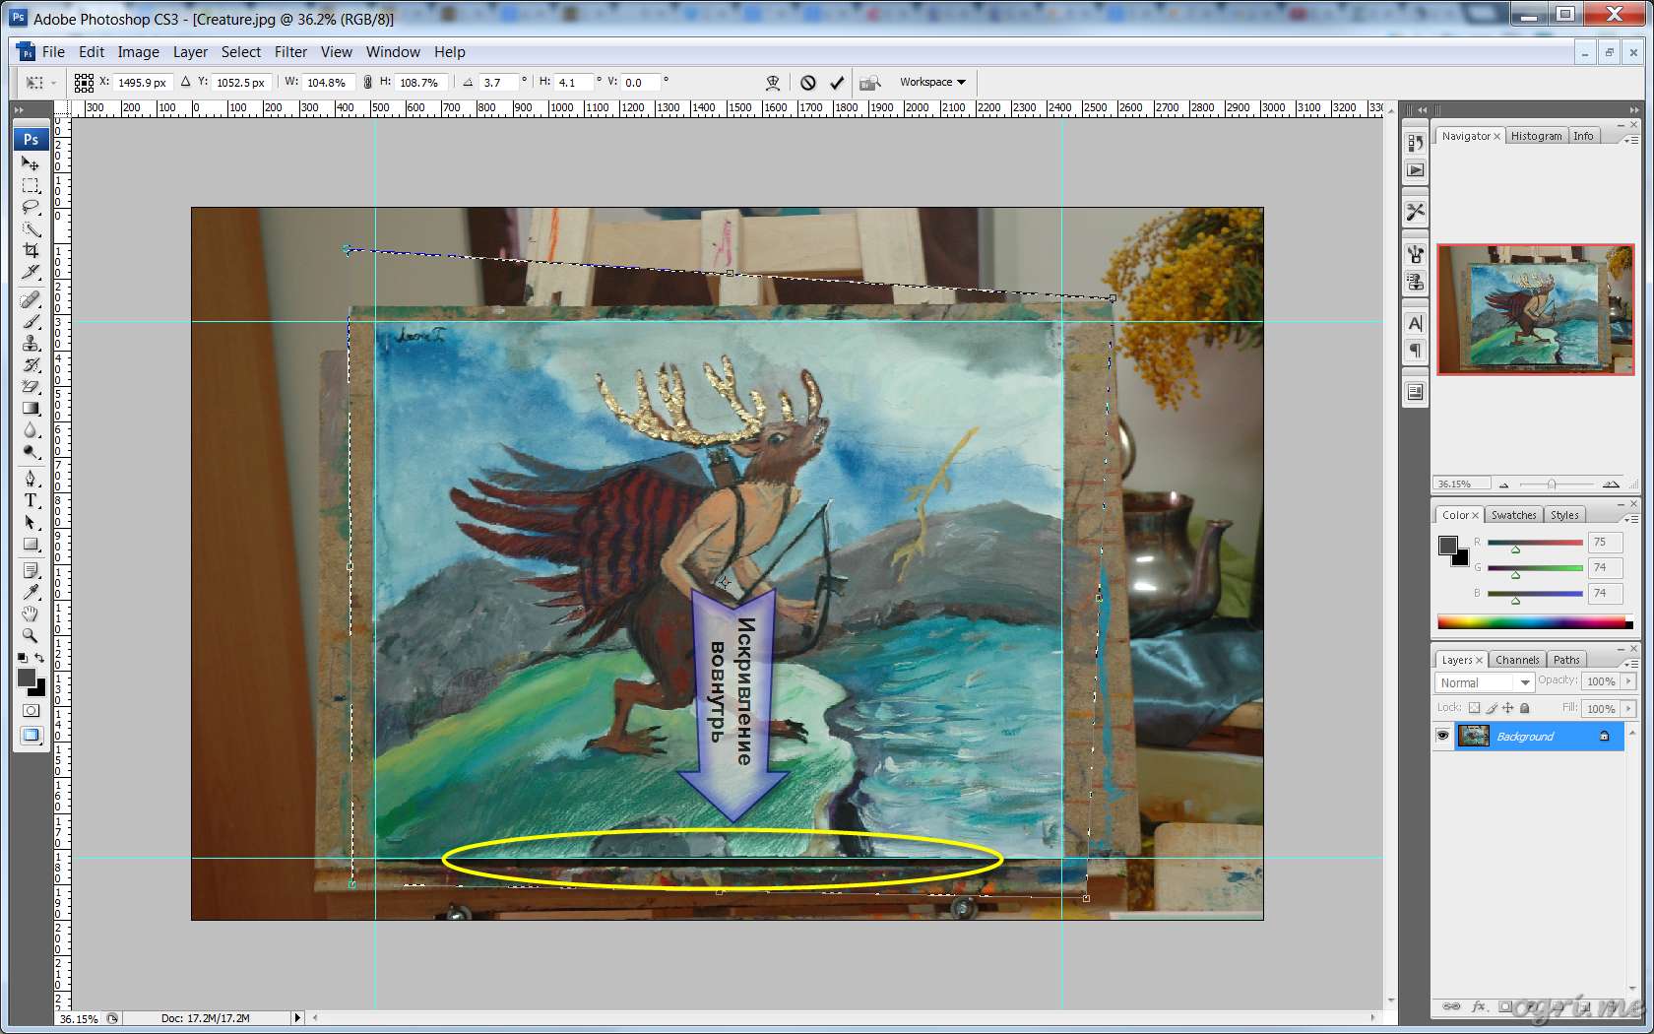Toggle Quick Mask mode
This screenshot has height=1034, width=1654.
(x=31, y=710)
